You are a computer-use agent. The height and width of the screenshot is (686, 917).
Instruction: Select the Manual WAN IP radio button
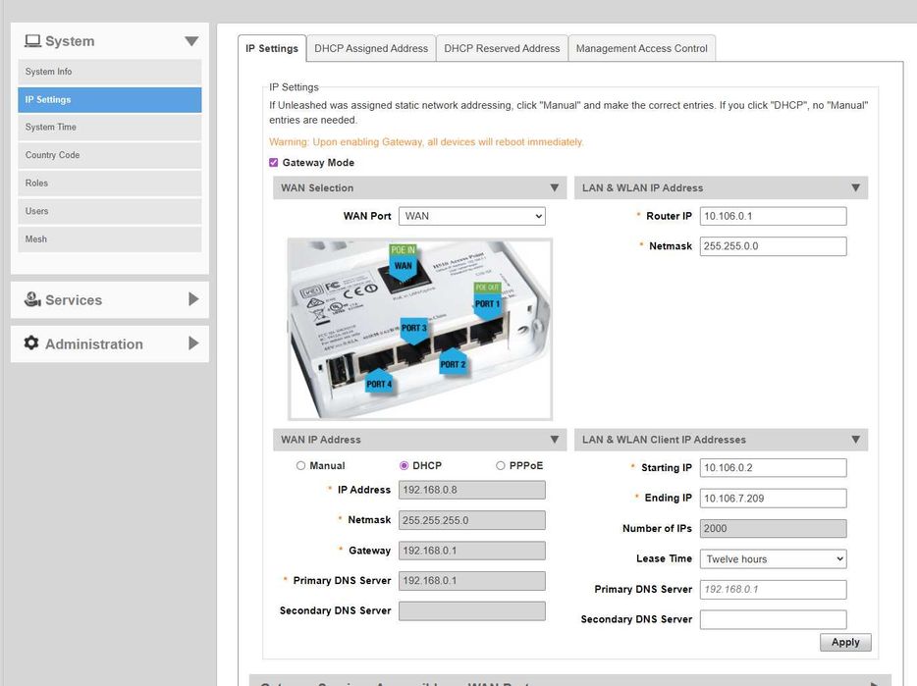[x=300, y=465]
